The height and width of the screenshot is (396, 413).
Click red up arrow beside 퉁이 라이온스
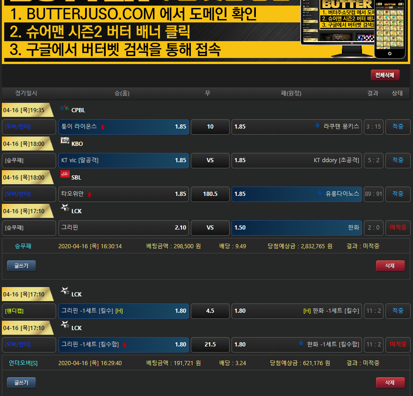click(x=102, y=127)
